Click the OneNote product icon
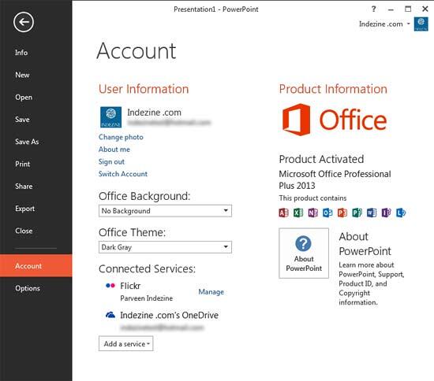The width and height of the screenshot is (434, 381). click(312, 213)
